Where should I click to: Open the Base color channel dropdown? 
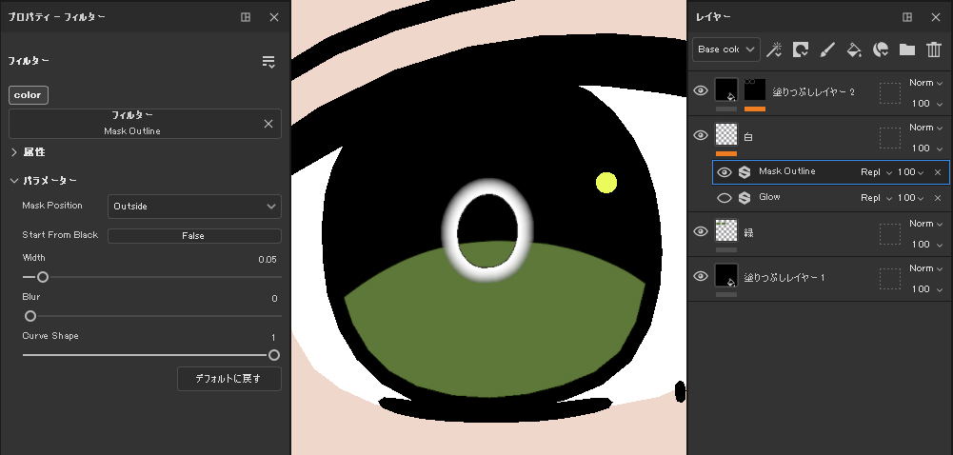click(725, 49)
